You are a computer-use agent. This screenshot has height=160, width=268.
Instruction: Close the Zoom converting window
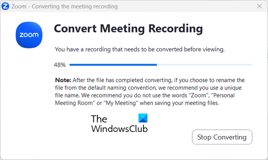click(x=259, y=6)
